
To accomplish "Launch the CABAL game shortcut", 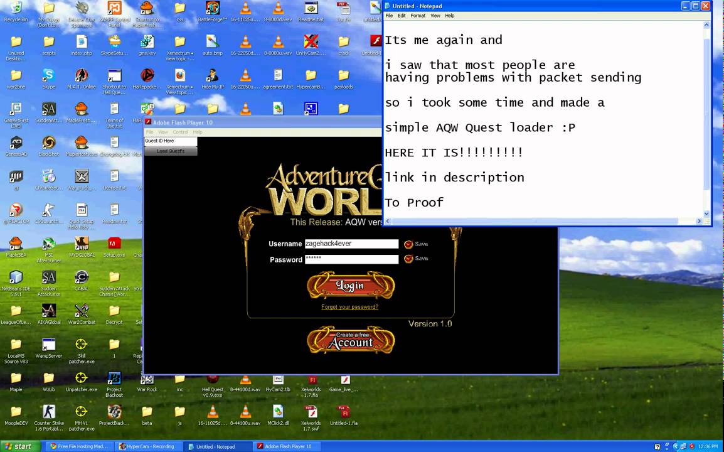I will 82,277.
